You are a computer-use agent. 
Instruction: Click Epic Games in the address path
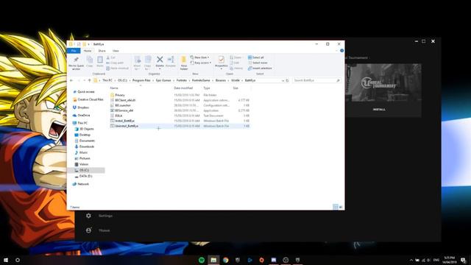(x=163, y=80)
